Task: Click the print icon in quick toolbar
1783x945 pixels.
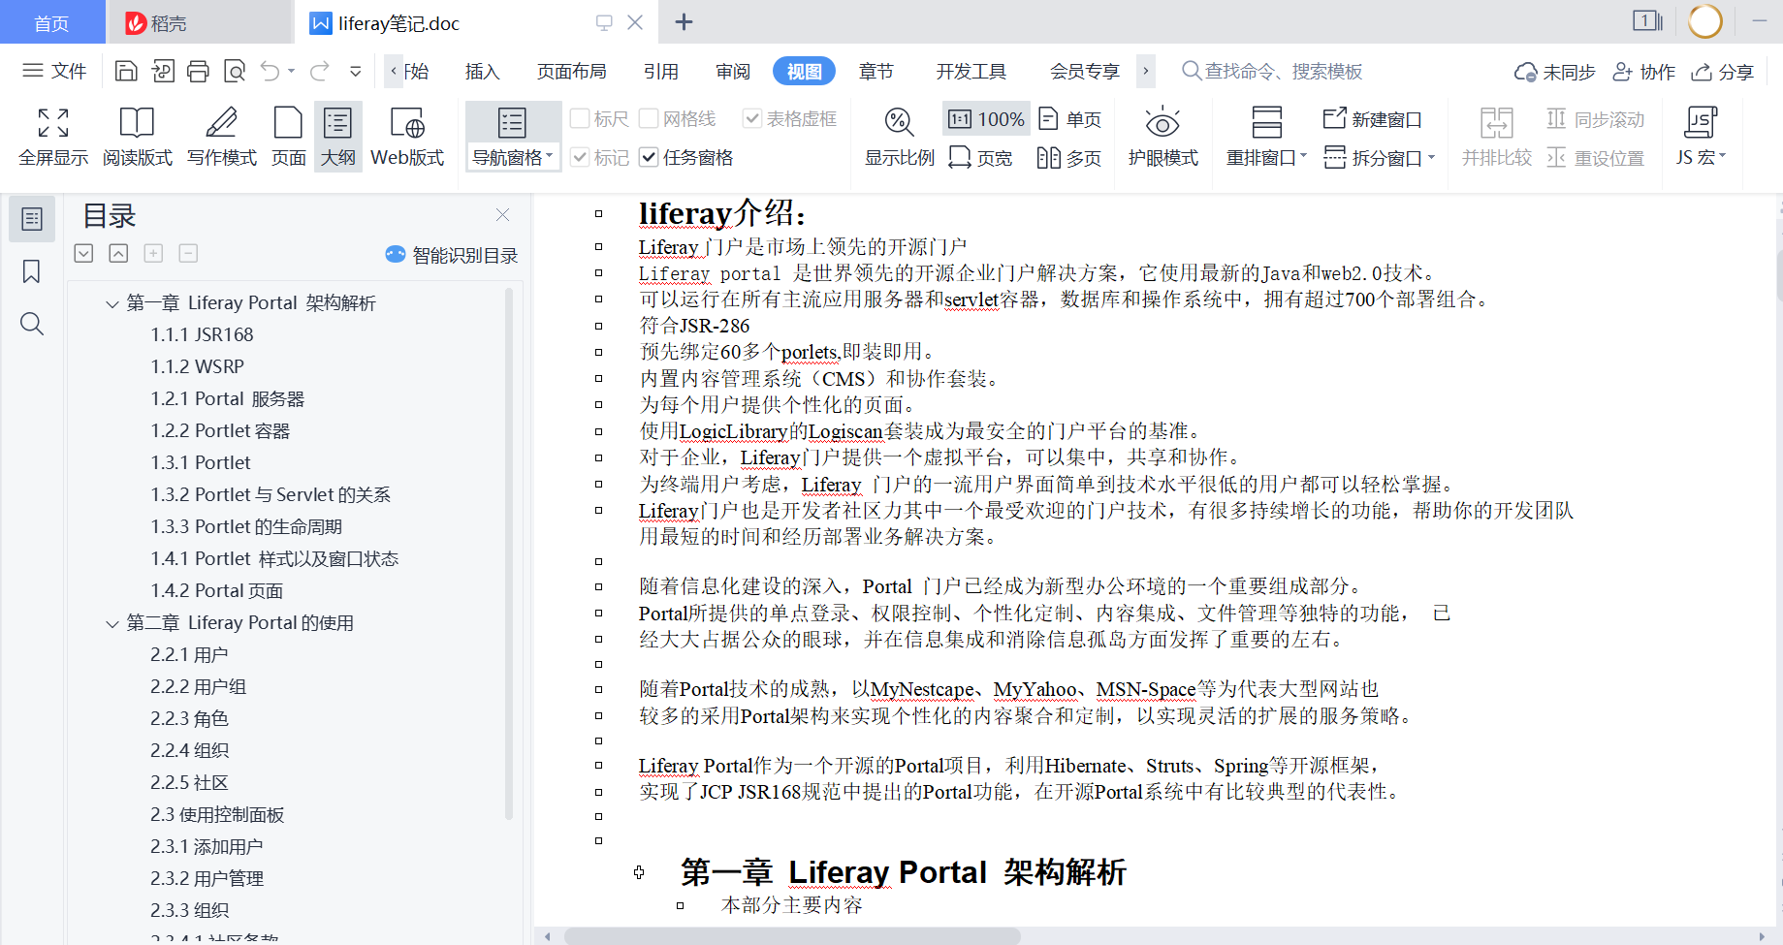Action: pos(198,71)
